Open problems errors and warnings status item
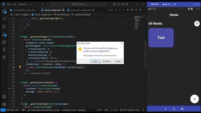 tap(13, 110)
